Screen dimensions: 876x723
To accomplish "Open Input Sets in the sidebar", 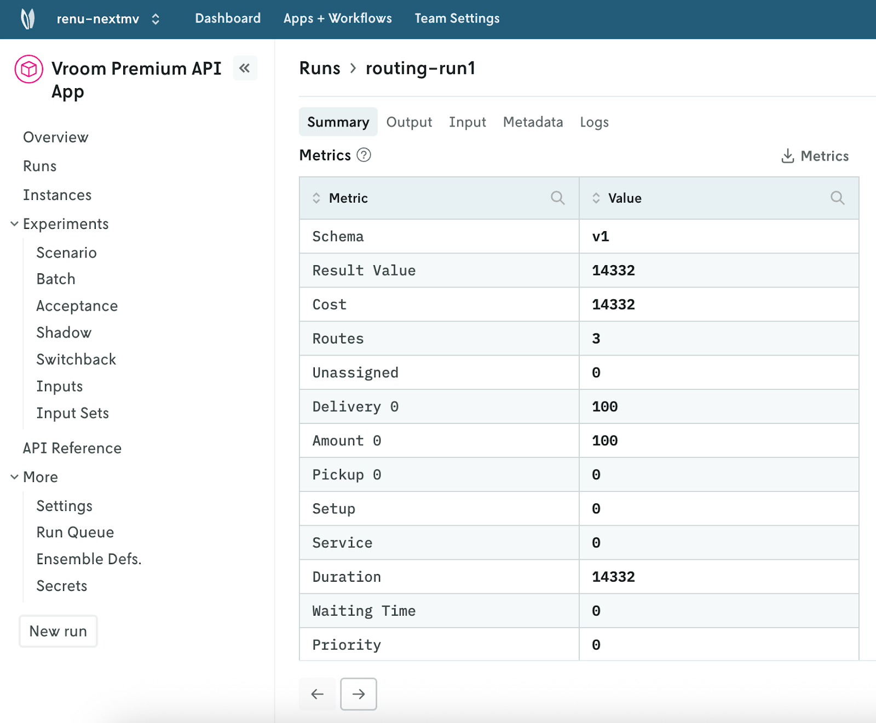I will click(x=73, y=414).
